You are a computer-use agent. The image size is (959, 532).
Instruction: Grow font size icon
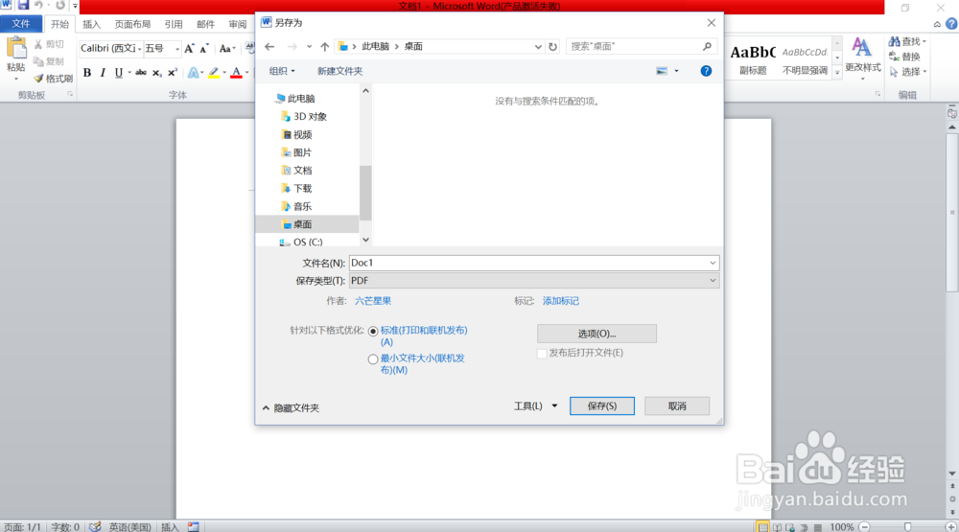190,48
